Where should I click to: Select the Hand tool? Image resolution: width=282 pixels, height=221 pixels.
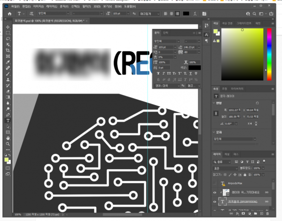(8, 138)
